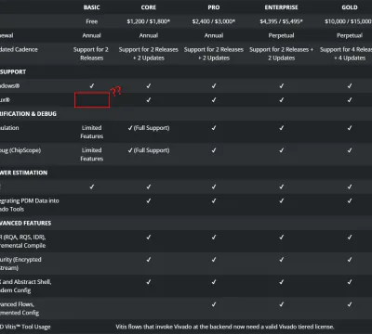Click '(Full Support)' in the ChipScope row

(152, 150)
